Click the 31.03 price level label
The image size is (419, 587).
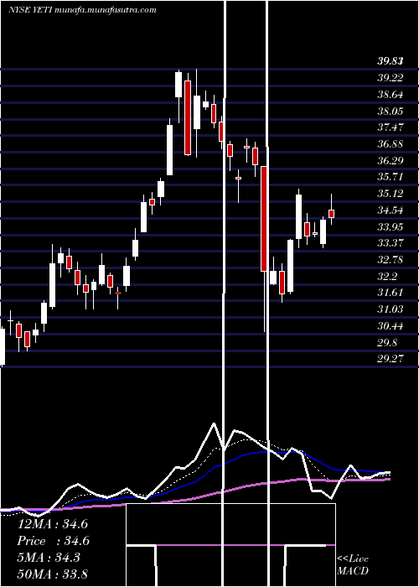pos(390,309)
